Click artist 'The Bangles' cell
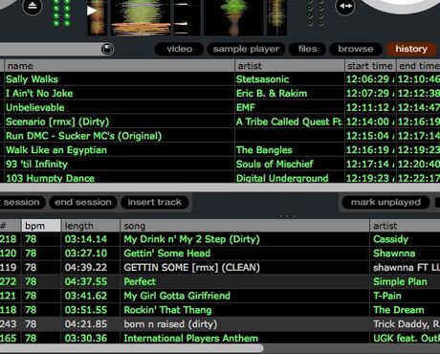This screenshot has height=354, width=440. 264,150
